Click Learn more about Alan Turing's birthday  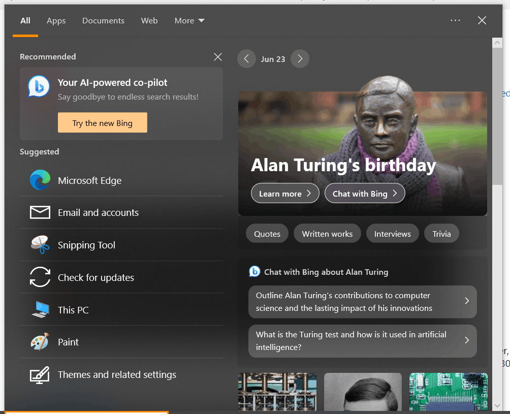[x=285, y=193]
